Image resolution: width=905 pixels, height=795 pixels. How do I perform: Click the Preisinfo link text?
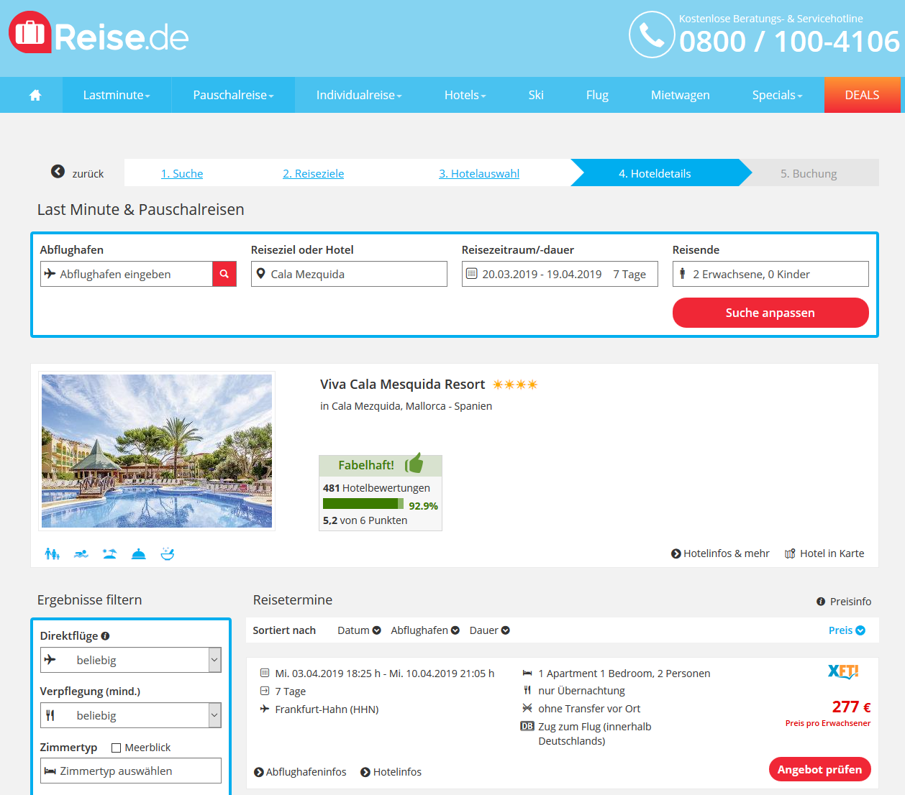pyautogui.click(x=850, y=602)
